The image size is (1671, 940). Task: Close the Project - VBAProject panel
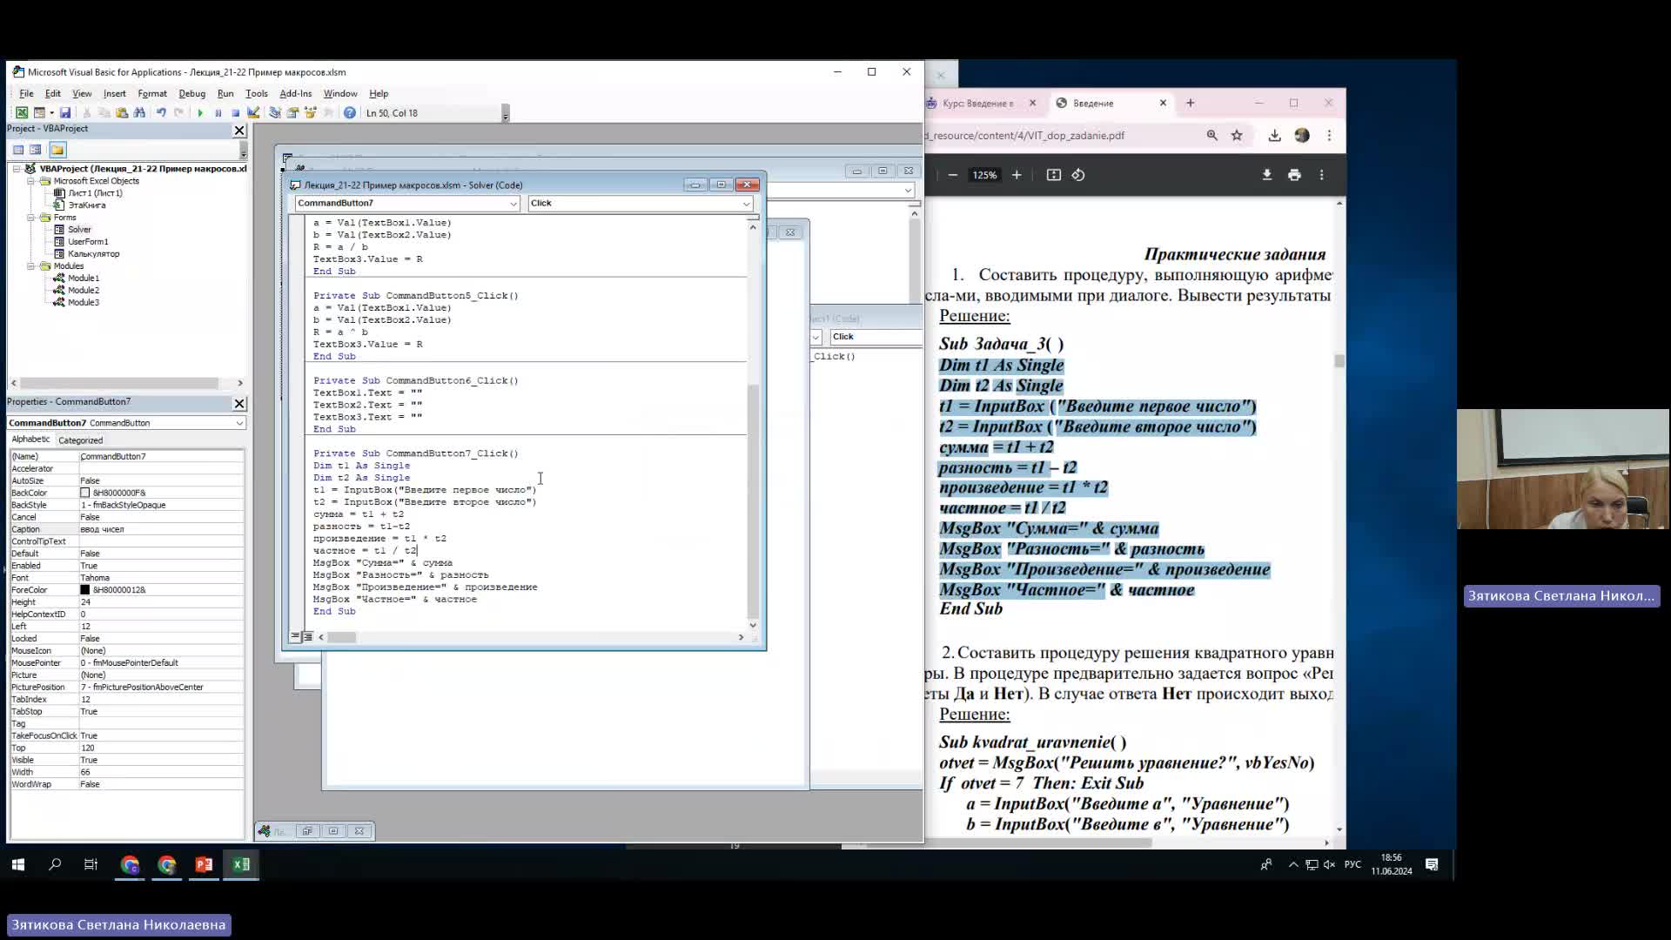coord(239,130)
